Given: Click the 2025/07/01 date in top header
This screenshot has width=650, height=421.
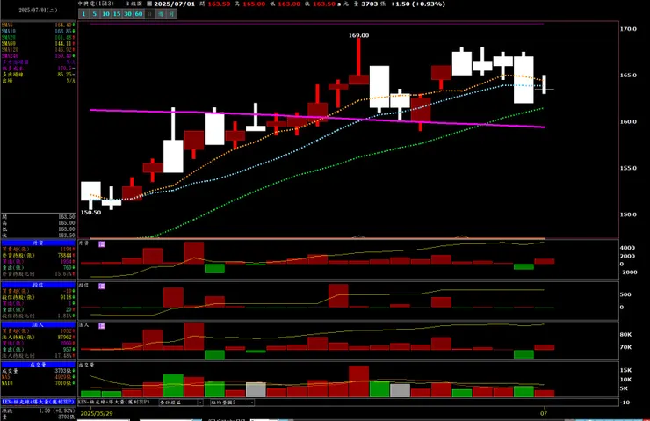Looking at the screenshot, I should pos(174,4).
